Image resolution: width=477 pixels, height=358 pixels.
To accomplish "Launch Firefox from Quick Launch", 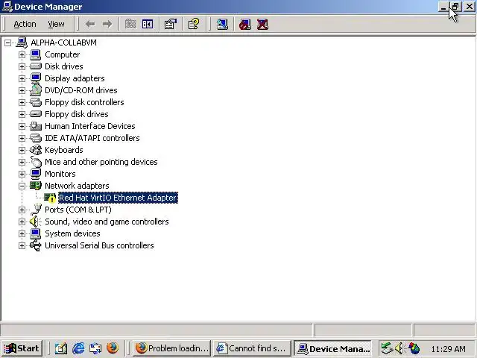I will click(x=113, y=348).
